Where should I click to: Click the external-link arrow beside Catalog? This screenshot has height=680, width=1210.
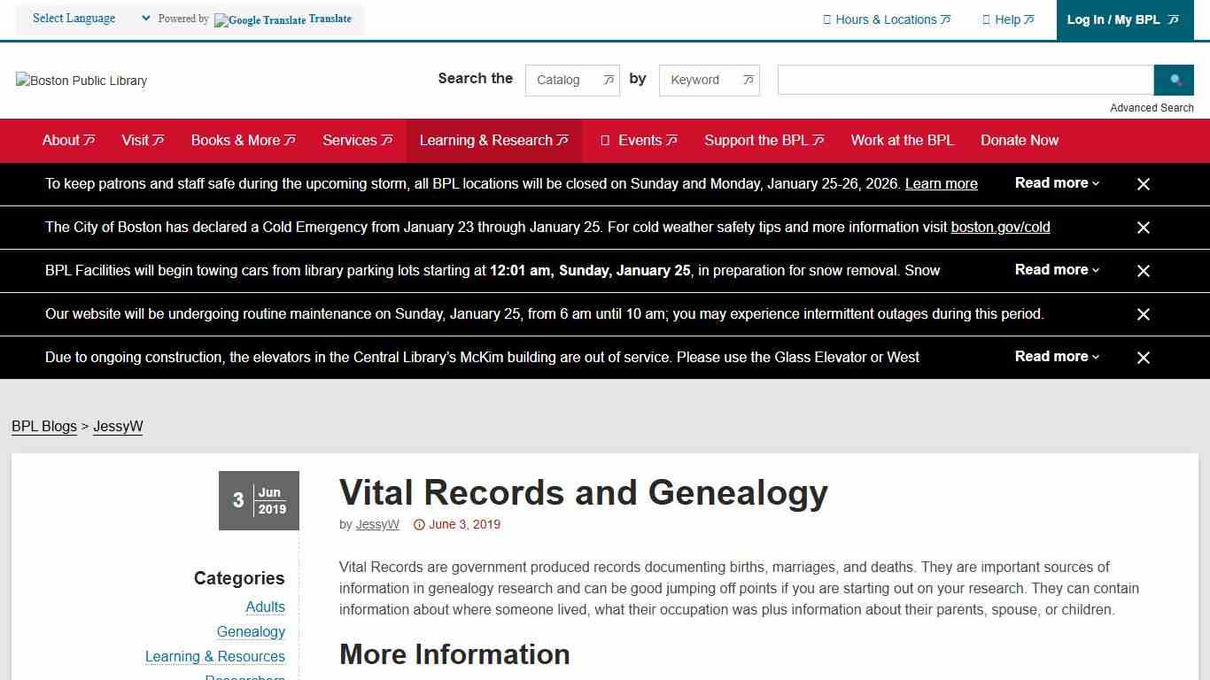pyautogui.click(x=608, y=80)
